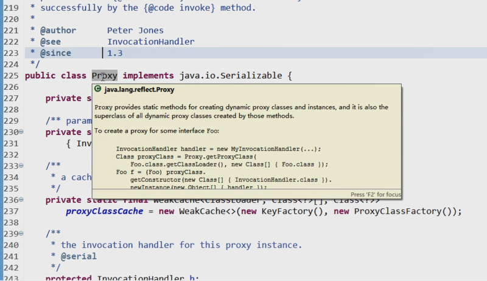Click the comment close "*/" on line 224
487x281 pixels.
pos(35,64)
